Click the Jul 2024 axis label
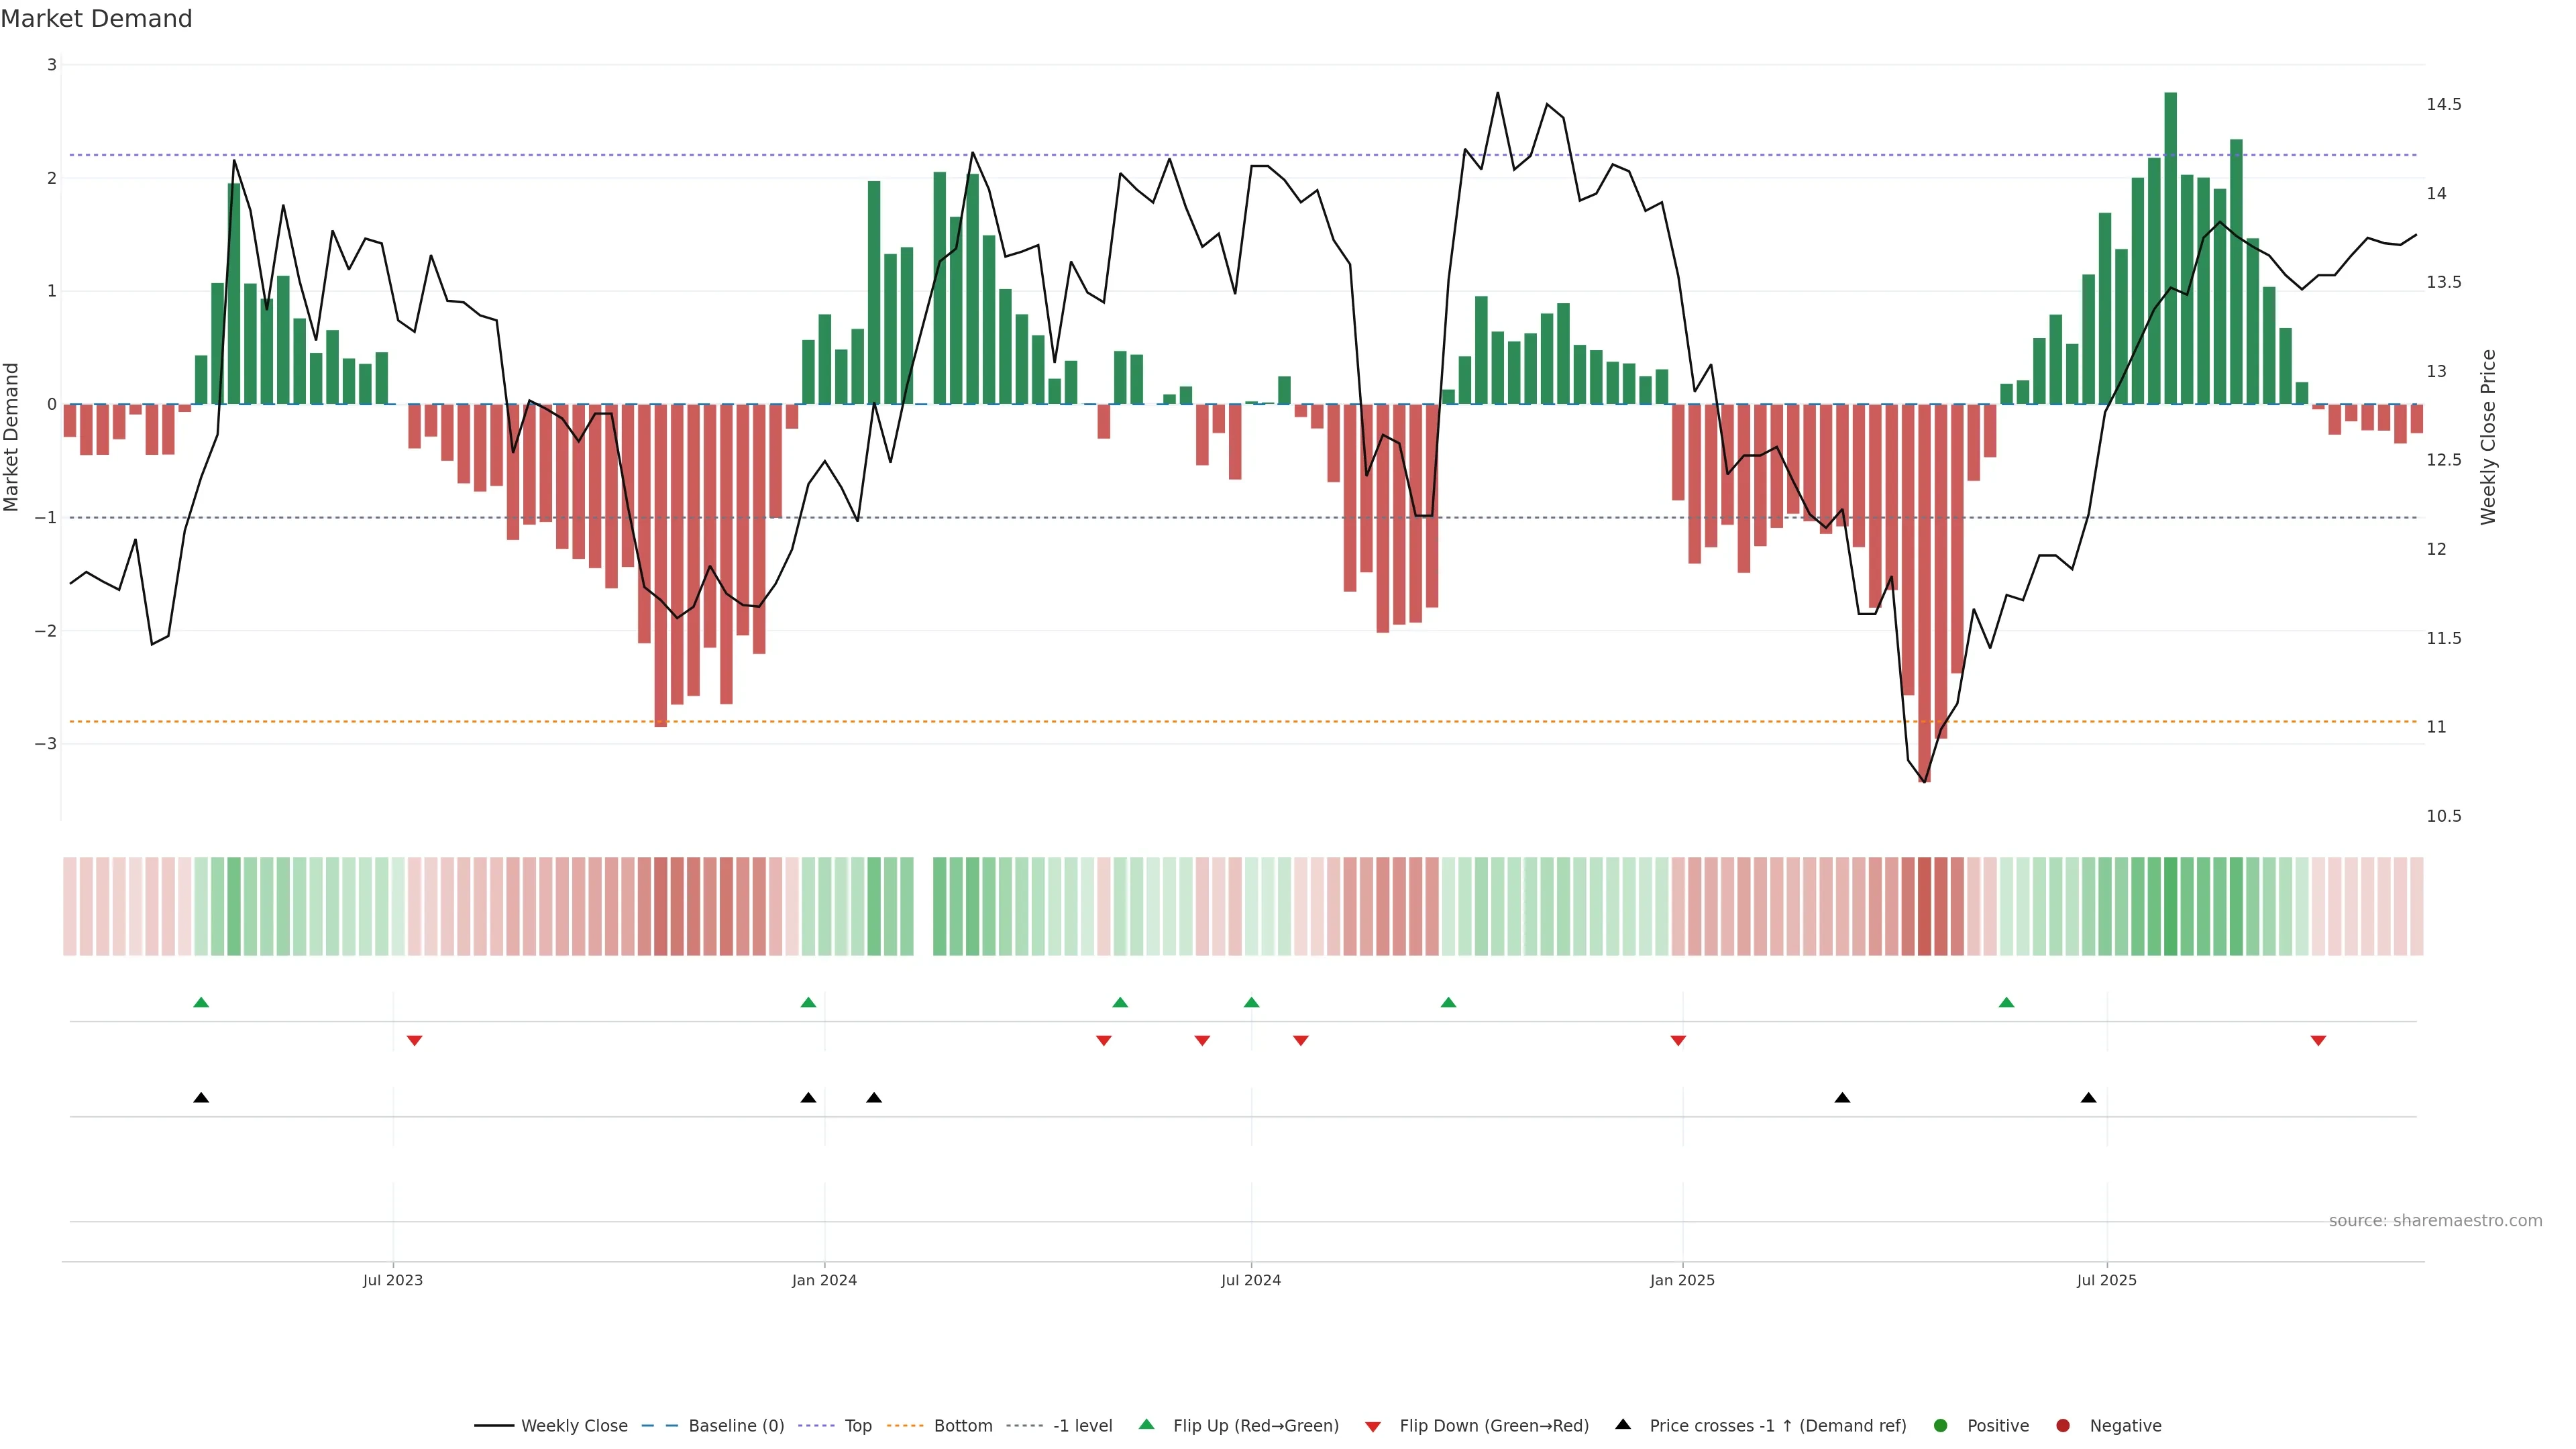The height and width of the screenshot is (1449, 2576). [1250, 1280]
